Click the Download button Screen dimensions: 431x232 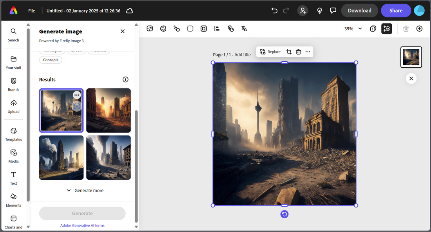pyautogui.click(x=359, y=11)
